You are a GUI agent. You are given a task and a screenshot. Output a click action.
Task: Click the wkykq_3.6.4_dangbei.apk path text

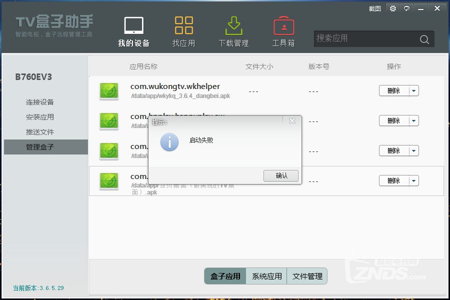pos(180,96)
